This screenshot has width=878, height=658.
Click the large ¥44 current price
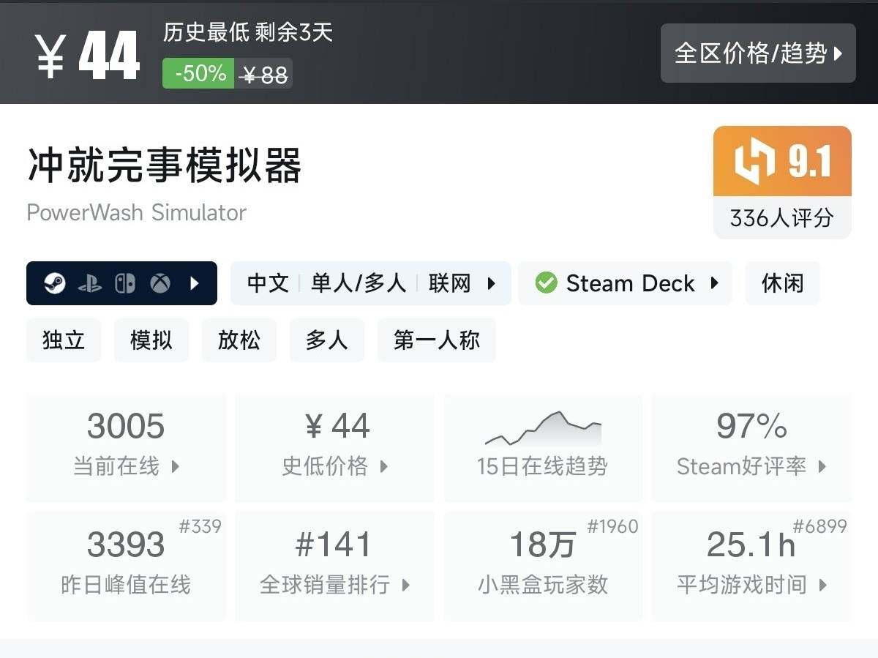pos(87,56)
